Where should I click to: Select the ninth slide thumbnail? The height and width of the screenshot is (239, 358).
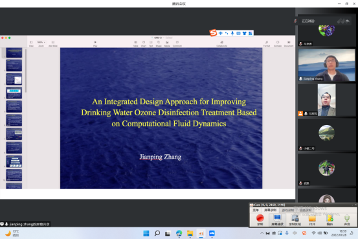click(x=14, y=161)
